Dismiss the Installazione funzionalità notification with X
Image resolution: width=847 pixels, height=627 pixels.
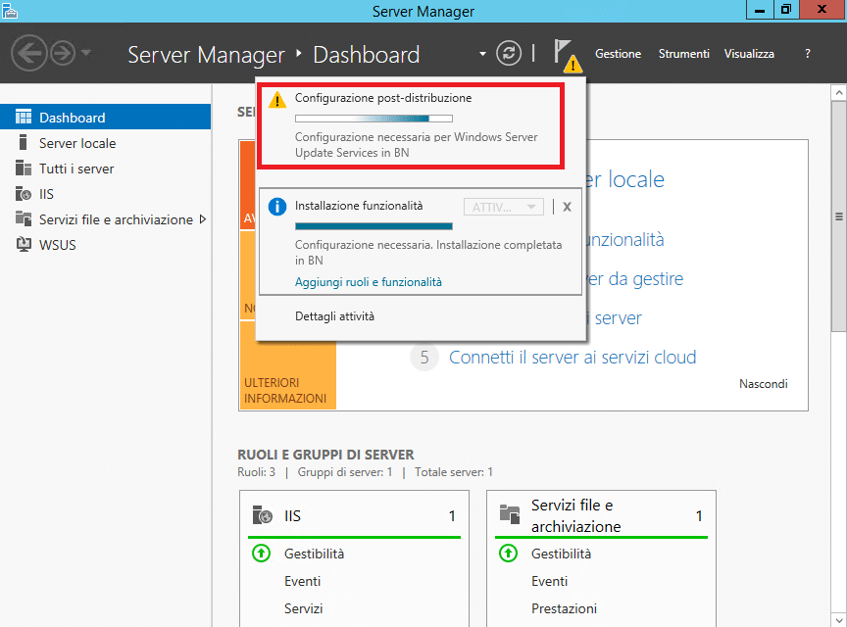coord(567,207)
